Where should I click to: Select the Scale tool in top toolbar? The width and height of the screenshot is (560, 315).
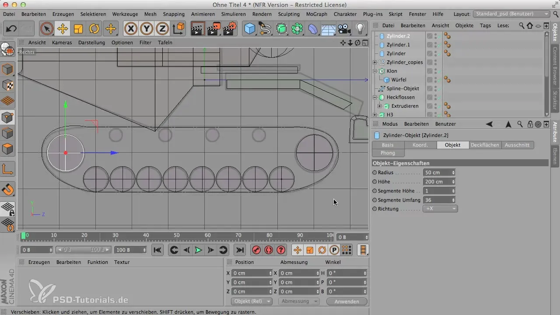pos(78,29)
